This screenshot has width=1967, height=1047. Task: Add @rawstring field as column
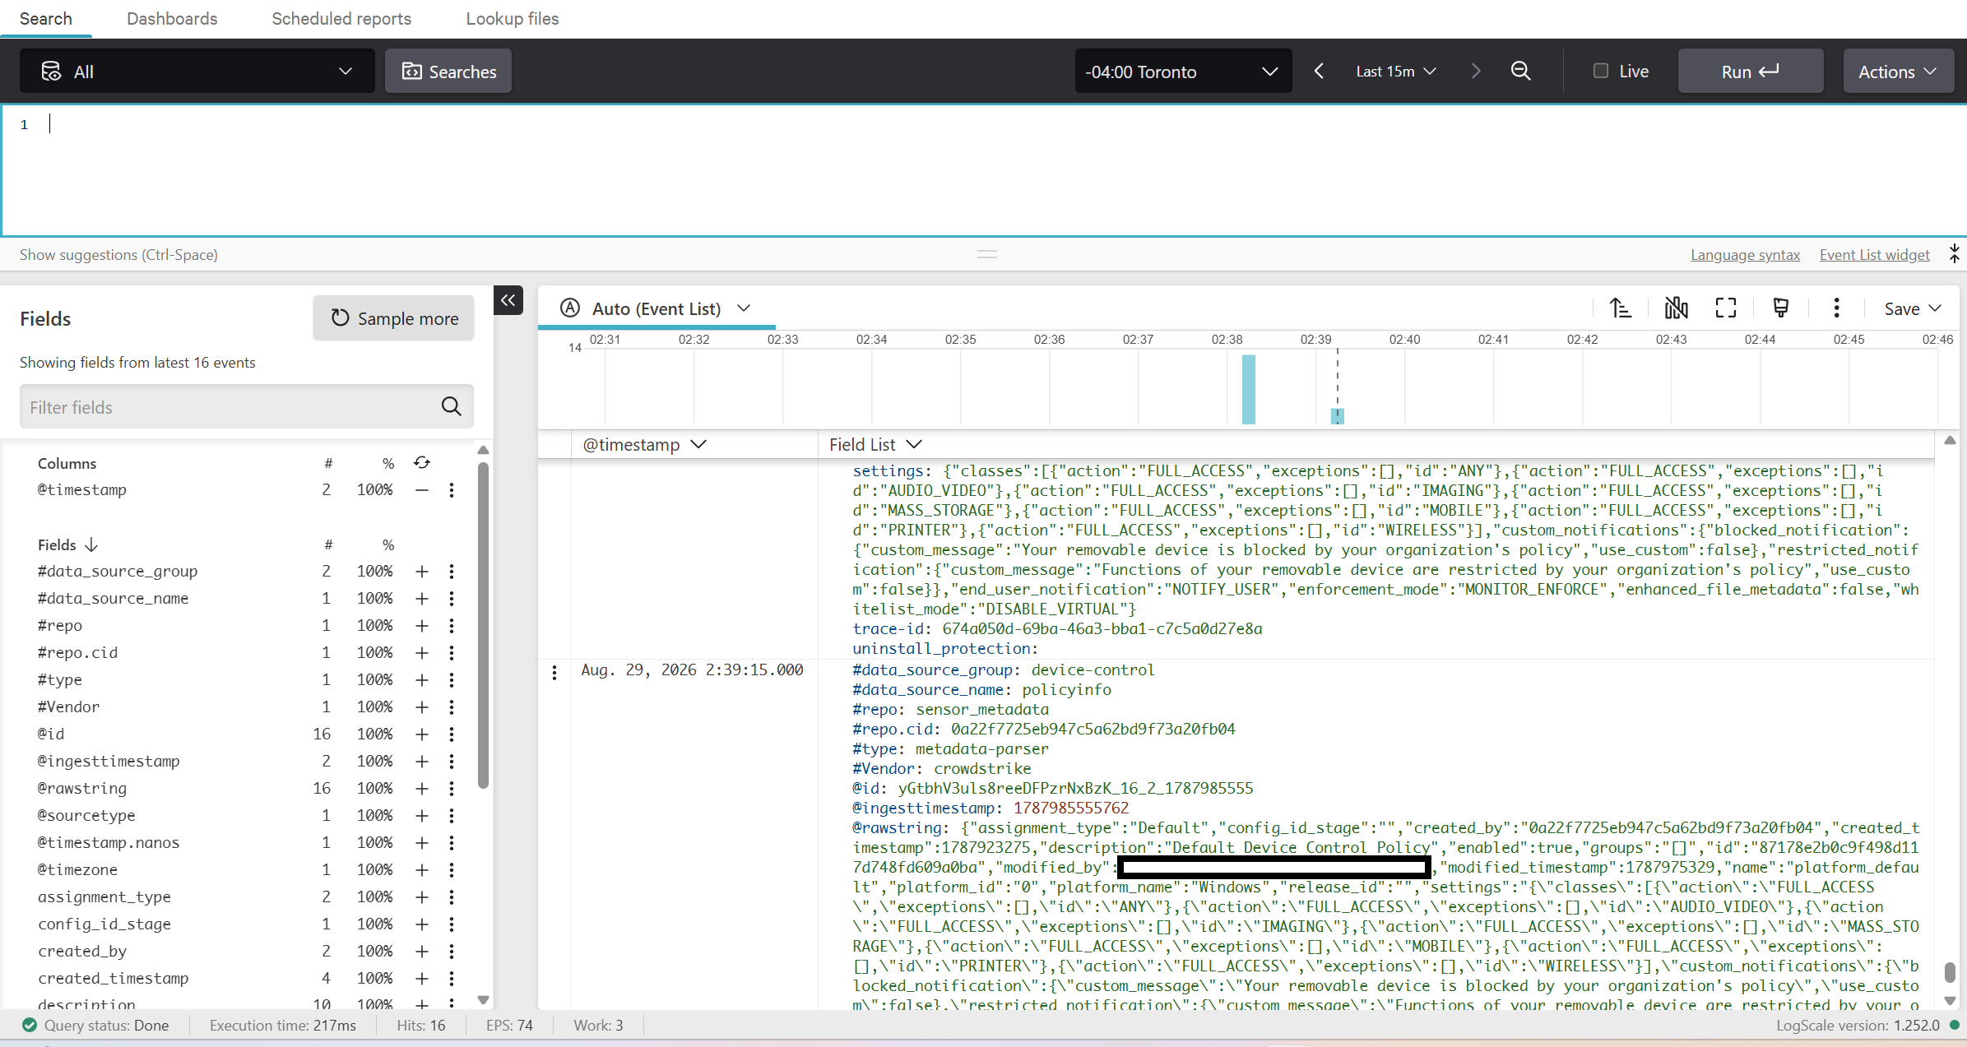422,788
